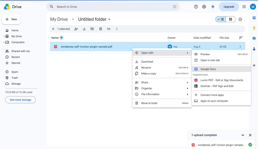Image resolution: width=258 pixels, height=149 pixels.
Task: Open file with Google Docs
Action: [x=221, y=69]
